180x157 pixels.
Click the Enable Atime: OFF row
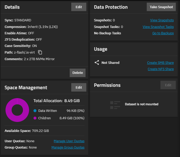coord(19,33)
